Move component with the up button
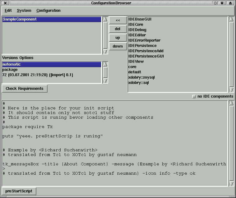Screen dimensions: 236x198 pyautogui.click(x=118, y=38)
